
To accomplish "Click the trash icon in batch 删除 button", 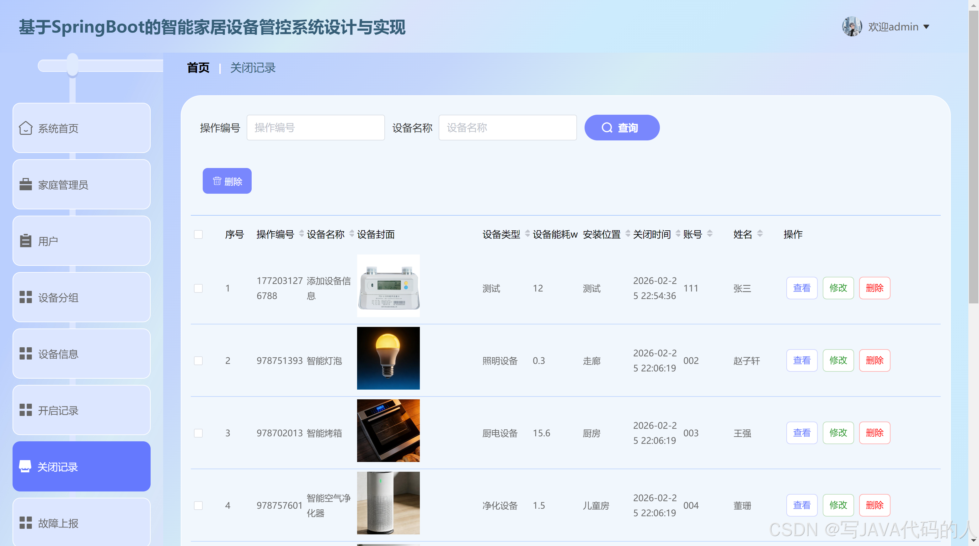I will (x=217, y=181).
